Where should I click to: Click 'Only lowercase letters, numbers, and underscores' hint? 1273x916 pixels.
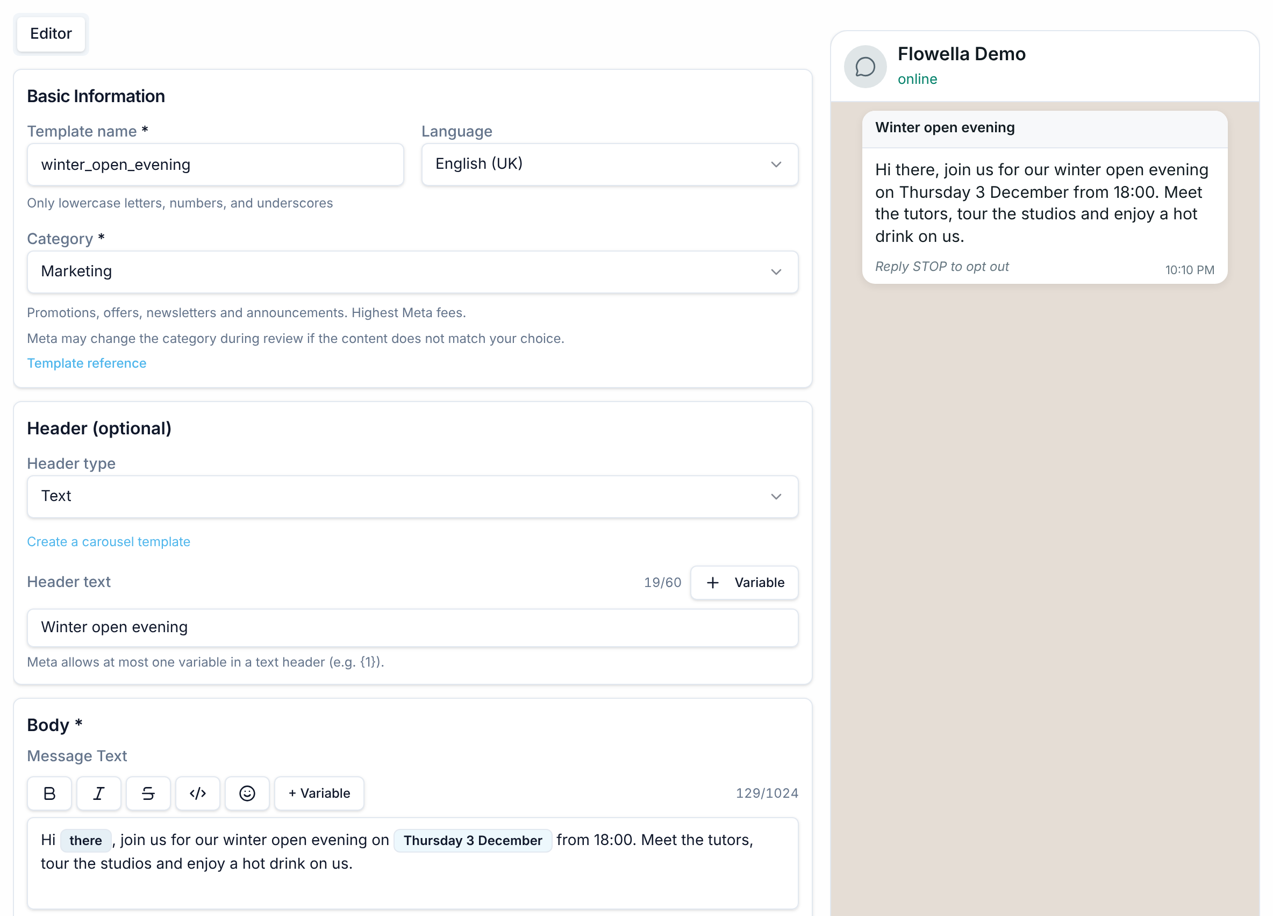(x=180, y=203)
